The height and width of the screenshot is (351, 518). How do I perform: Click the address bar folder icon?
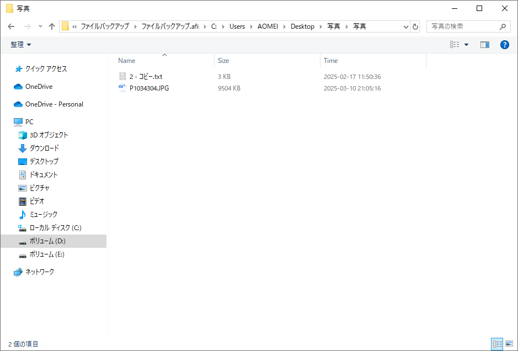pyautogui.click(x=66, y=26)
